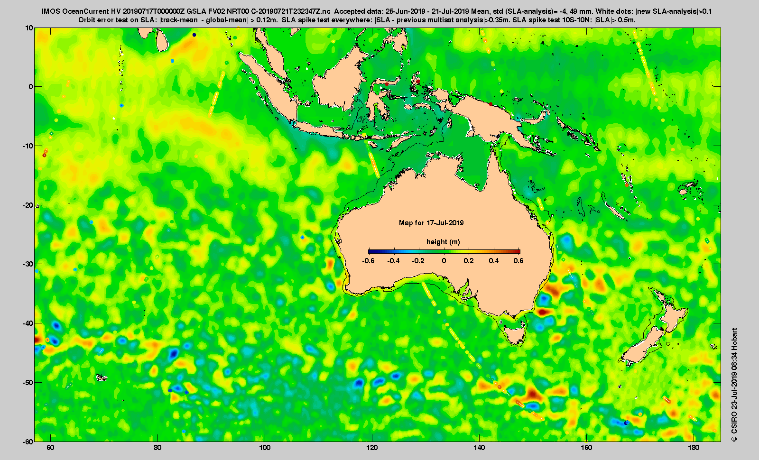Click the '-20' latitude axis label
The height and width of the screenshot is (460, 759).
[28, 205]
